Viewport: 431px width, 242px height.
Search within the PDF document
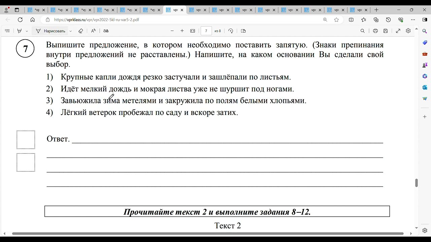pos(363,31)
